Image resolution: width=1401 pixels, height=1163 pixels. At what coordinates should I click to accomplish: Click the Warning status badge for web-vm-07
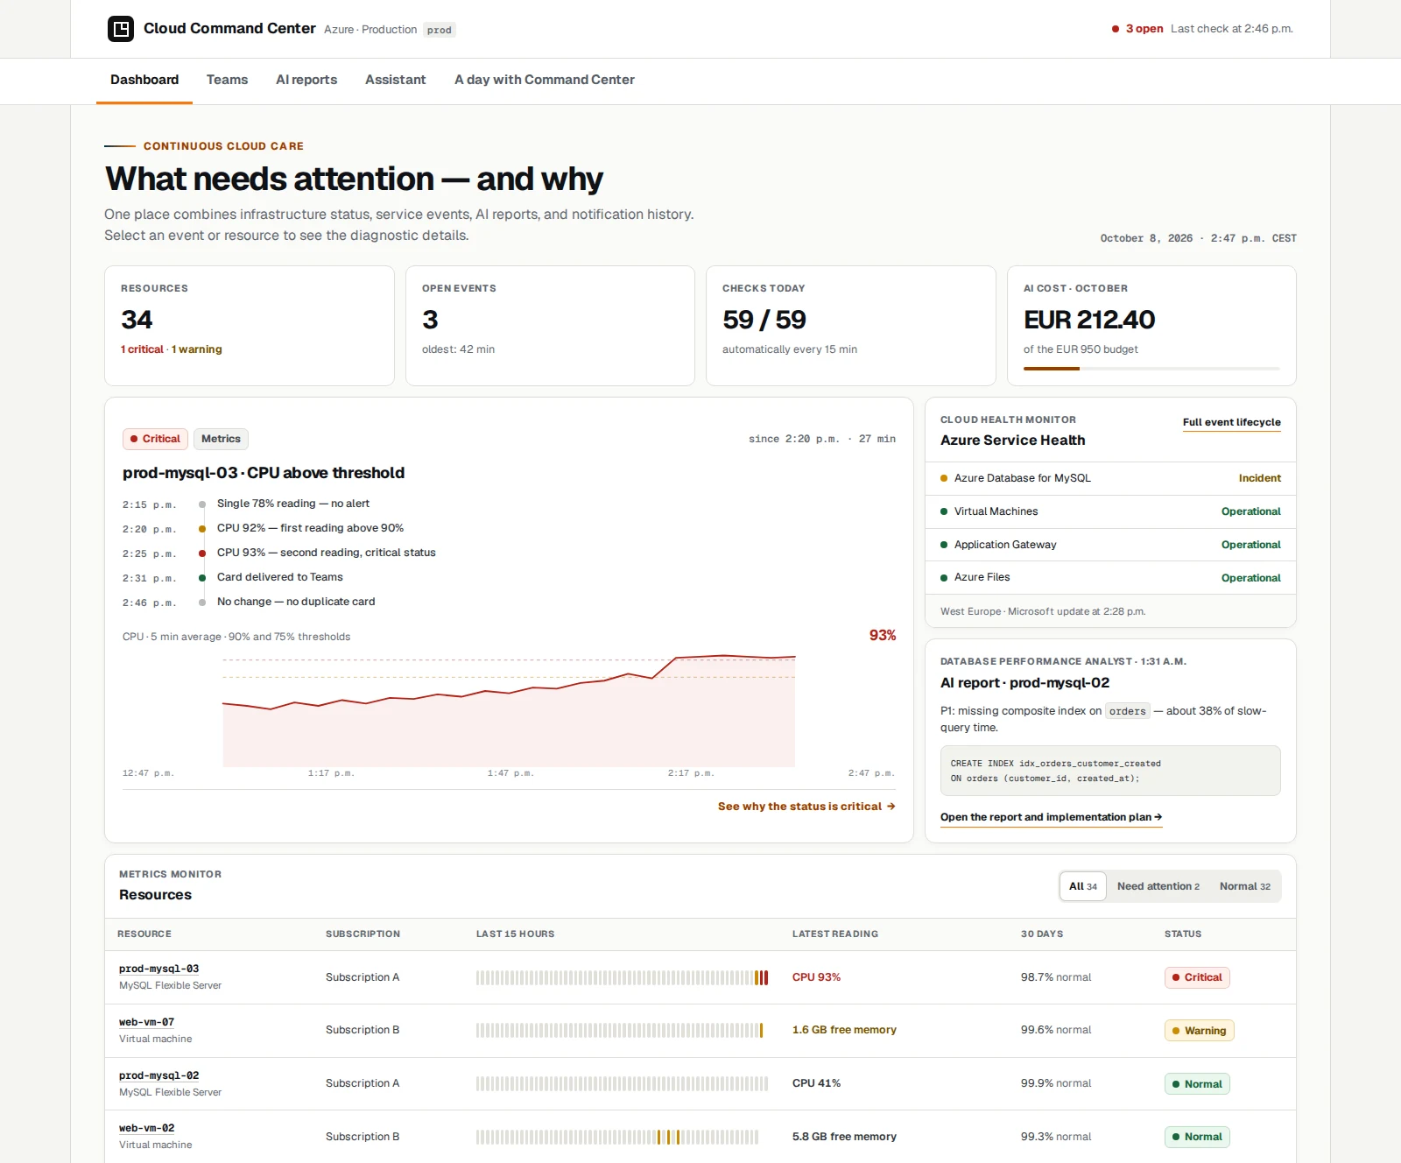[x=1199, y=1031]
